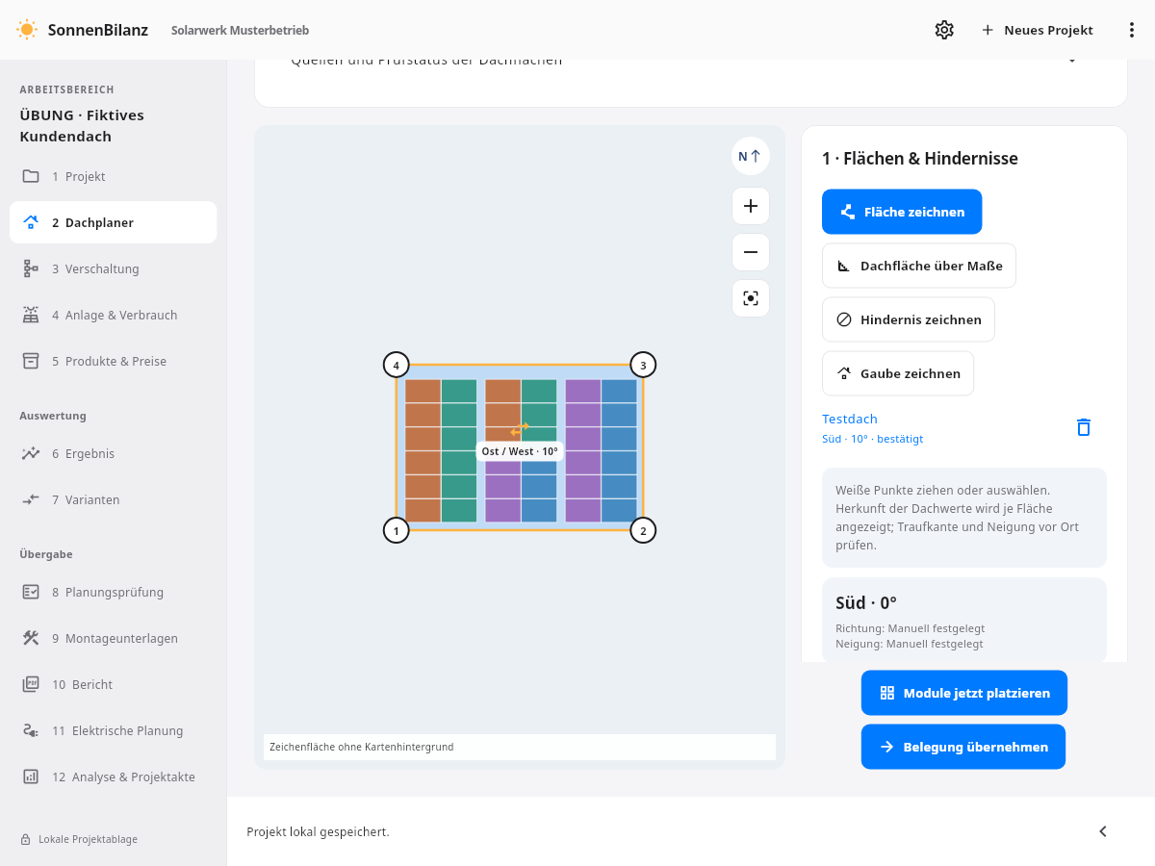Toggle the north compass indicator

click(751, 156)
